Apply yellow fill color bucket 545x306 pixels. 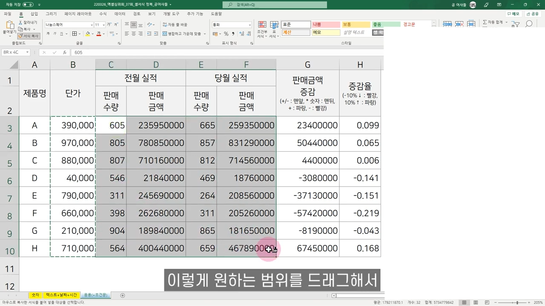click(x=88, y=34)
